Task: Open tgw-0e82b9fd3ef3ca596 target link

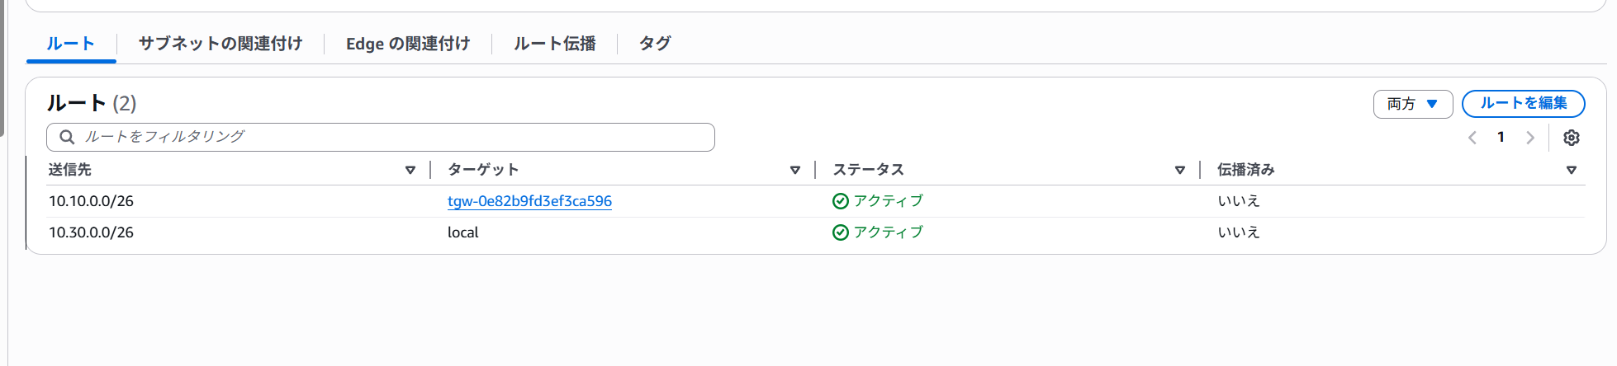Action: pyautogui.click(x=529, y=201)
